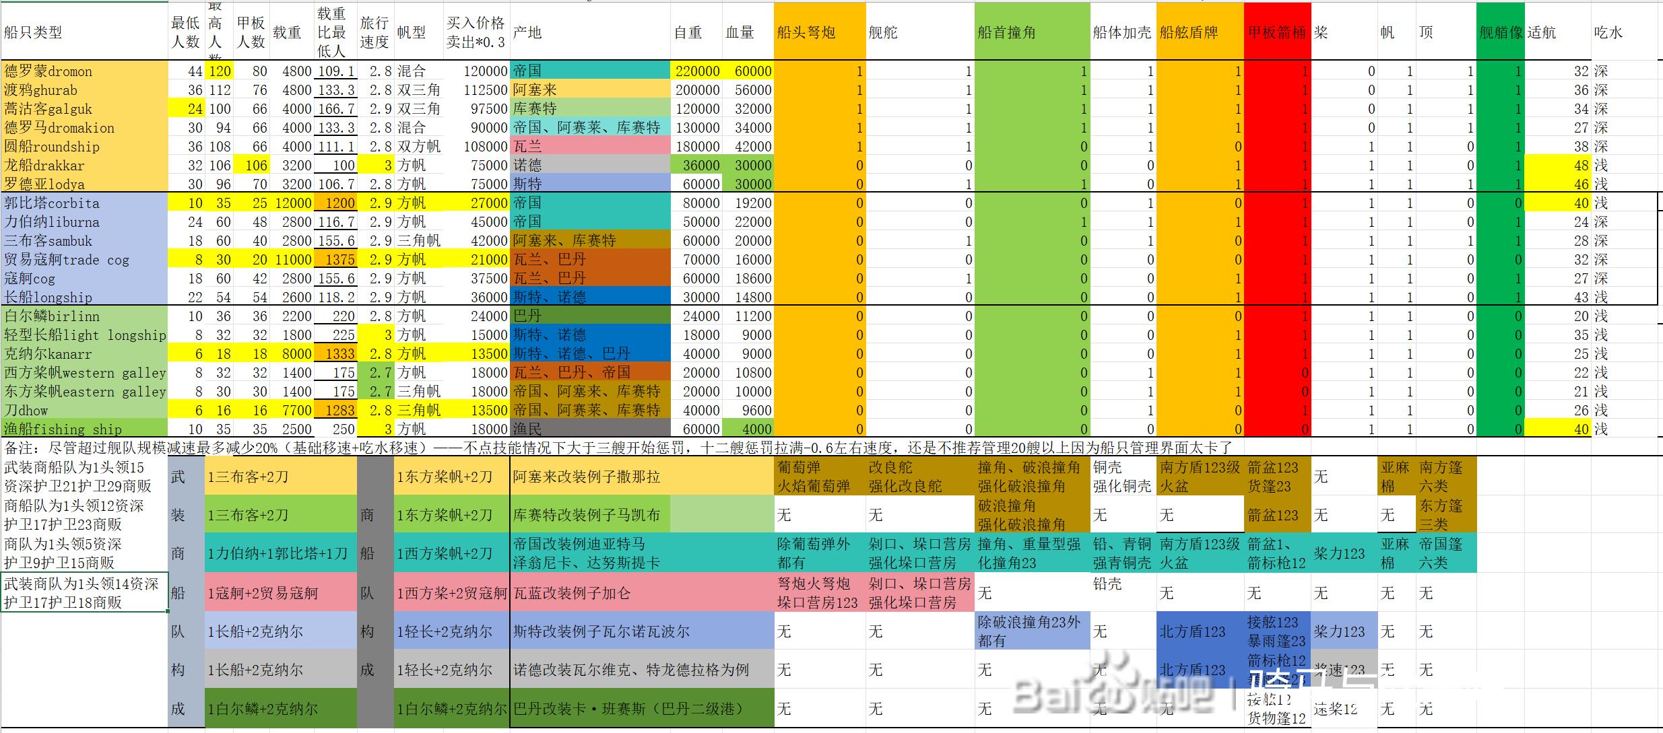Viewport: 1663px width, 733px height.
Task: Select the 德罗蒙dromon ship name cell
Action: coord(48,71)
